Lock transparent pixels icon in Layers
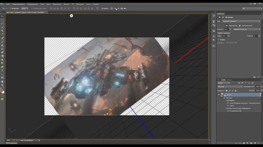This screenshot has width=263, height=147. 226,91
